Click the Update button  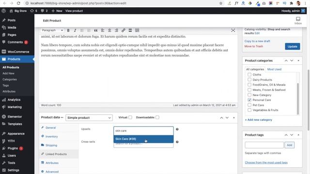click(x=293, y=46)
